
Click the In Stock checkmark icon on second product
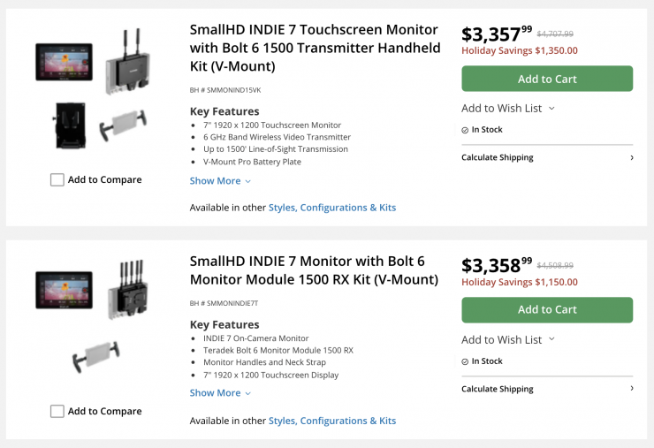(x=465, y=361)
